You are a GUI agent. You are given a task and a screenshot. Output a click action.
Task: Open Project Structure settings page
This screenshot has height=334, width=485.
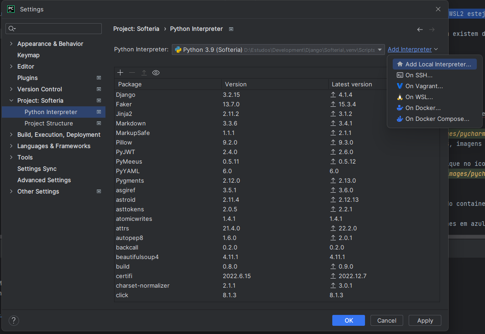(x=49, y=124)
